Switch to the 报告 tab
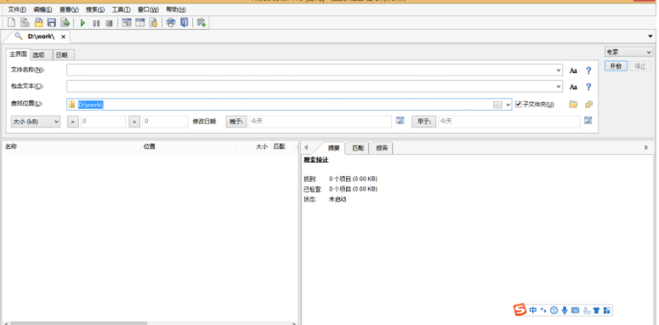659x325 pixels. [382, 148]
